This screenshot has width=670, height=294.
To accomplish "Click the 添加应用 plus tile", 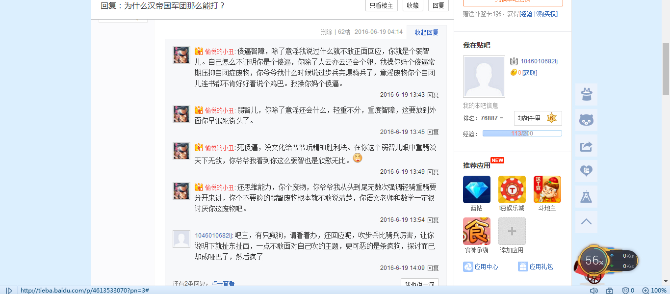I will pyautogui.click(x=512, y=231).
